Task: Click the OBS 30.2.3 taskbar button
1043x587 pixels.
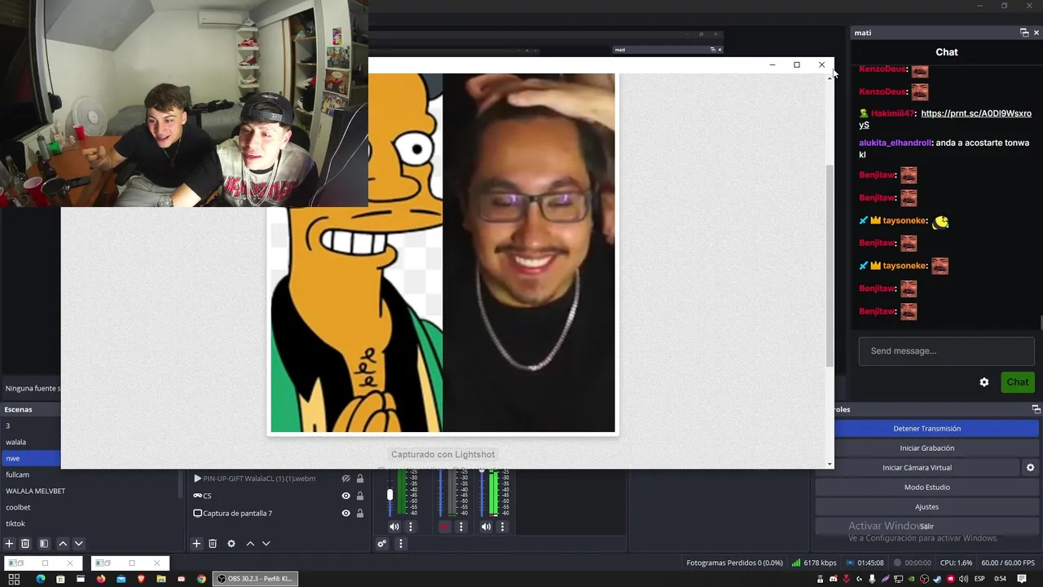Action: 255,579
